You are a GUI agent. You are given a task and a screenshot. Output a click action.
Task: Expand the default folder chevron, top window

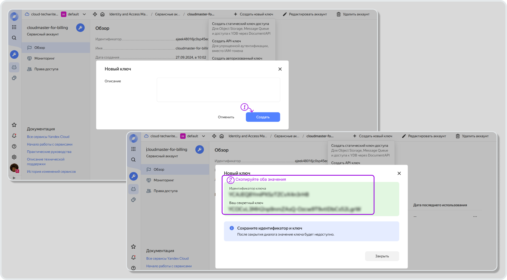(84, 14)
